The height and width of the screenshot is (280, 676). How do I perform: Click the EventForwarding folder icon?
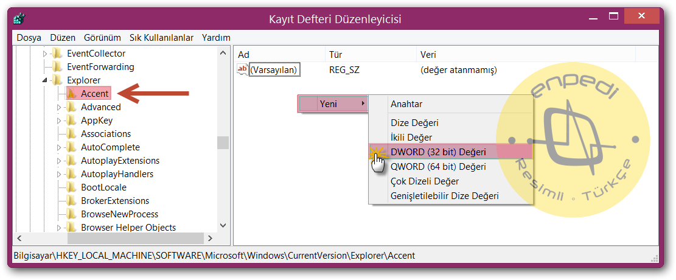coord(57,67)
